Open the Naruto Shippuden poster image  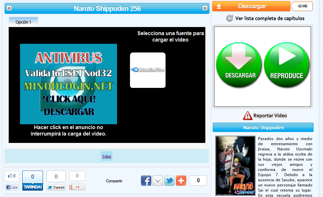click(x=235, y=166)
